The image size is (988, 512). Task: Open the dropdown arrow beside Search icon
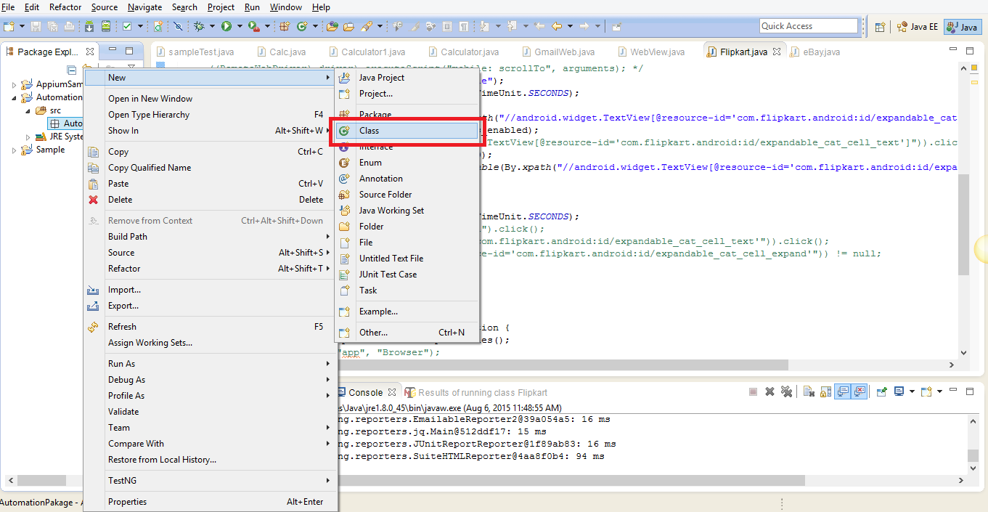pos(380,26)
